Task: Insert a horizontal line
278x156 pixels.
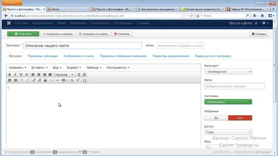Action: 57,80
